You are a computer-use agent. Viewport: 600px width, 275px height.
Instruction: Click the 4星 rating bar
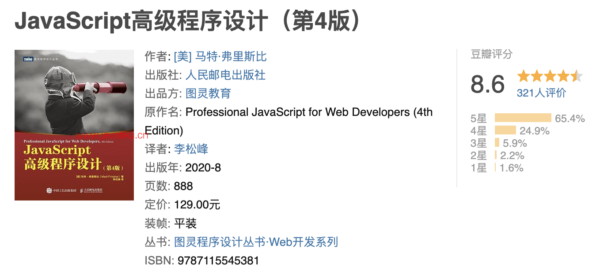[x=505, y=130]
